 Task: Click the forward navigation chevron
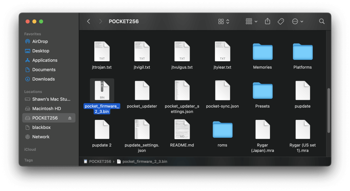pyautogui.click(x=100, y=21)
